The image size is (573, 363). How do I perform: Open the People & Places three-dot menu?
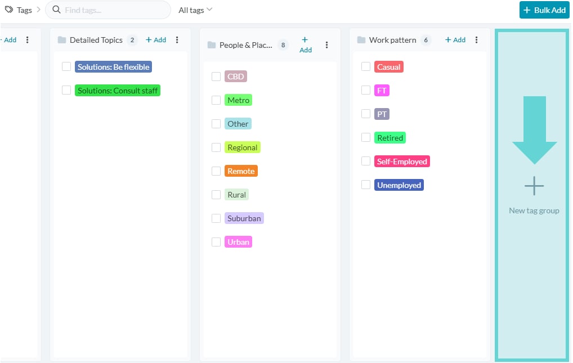tap(326, 45)
